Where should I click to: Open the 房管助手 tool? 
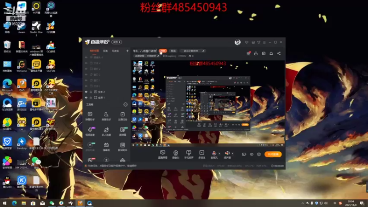[x=106, y=116]
